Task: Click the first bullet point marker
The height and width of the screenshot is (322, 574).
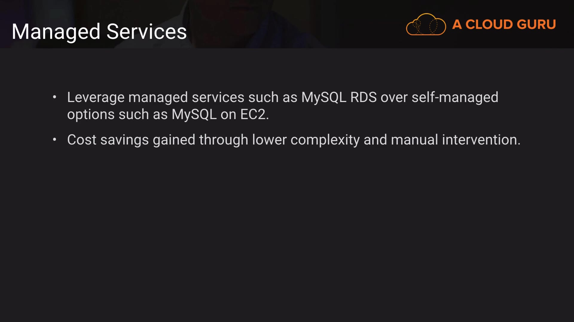Action: 54,97
